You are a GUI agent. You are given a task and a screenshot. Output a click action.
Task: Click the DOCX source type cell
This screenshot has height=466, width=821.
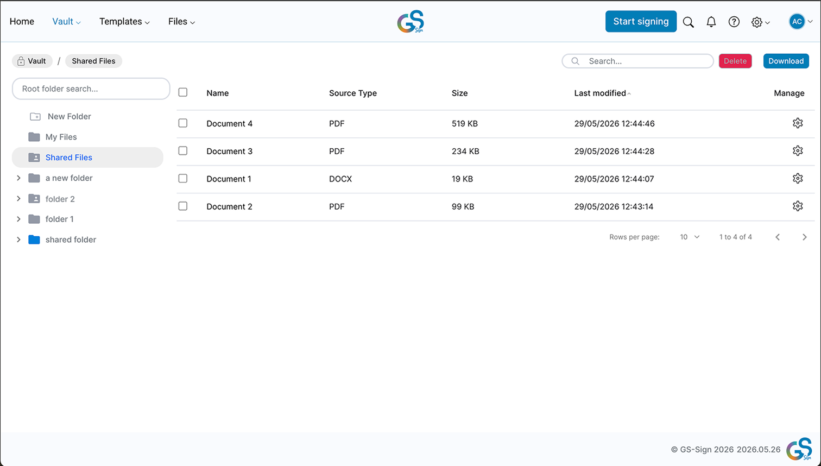click(340, 179)
